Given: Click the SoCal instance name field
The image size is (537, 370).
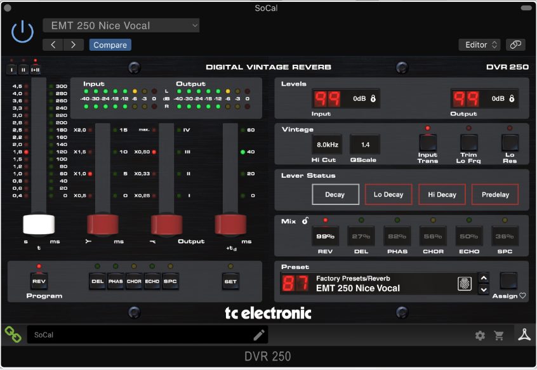Looking at the screenshot, I should click(x=147, y=334).
